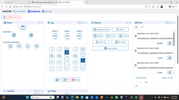The width and height of the screenshot is (179, 100).
Task: Click the Quick Stop button
Action: point(14,17)
